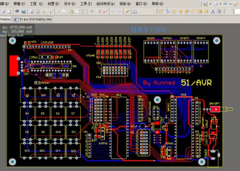Expand the Alignment Tools dropdown arrow
The width and height of the screenshot is (240, 171).
pos(220,4)
